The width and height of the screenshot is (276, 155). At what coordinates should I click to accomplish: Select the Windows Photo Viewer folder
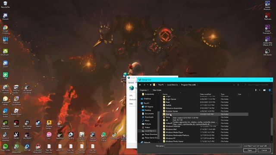205,141
